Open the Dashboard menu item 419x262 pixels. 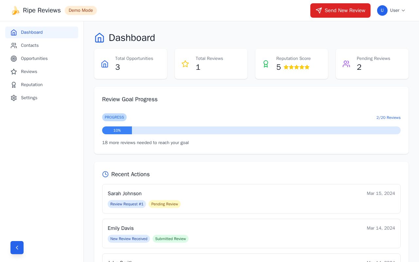point(42,32)
